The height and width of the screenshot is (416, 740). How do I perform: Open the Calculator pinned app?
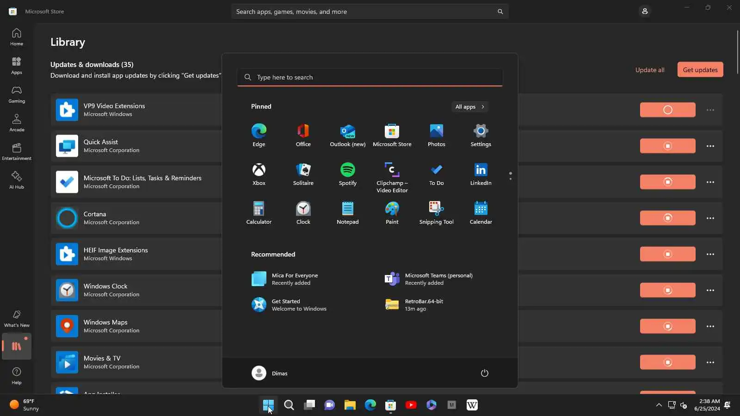pyautogui.click(x=259, y=213)
